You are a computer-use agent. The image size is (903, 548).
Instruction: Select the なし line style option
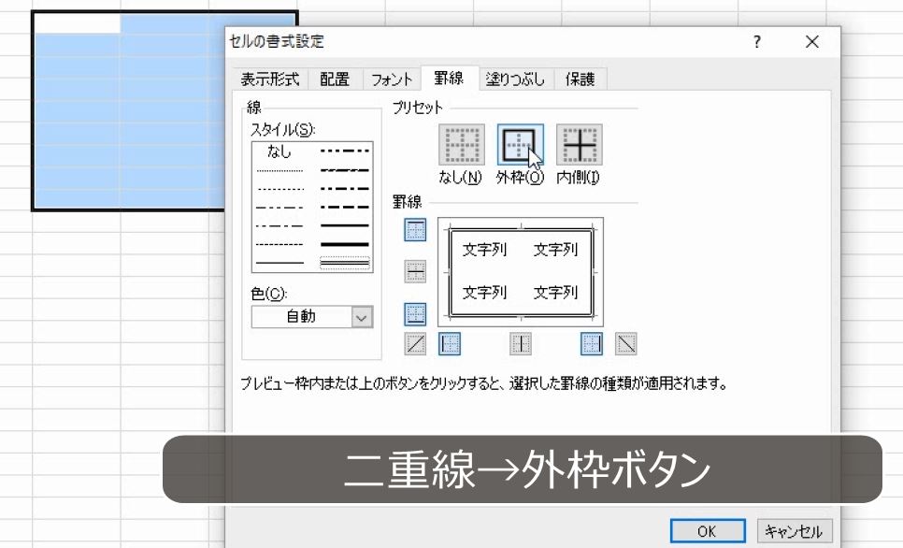[278, 151]
